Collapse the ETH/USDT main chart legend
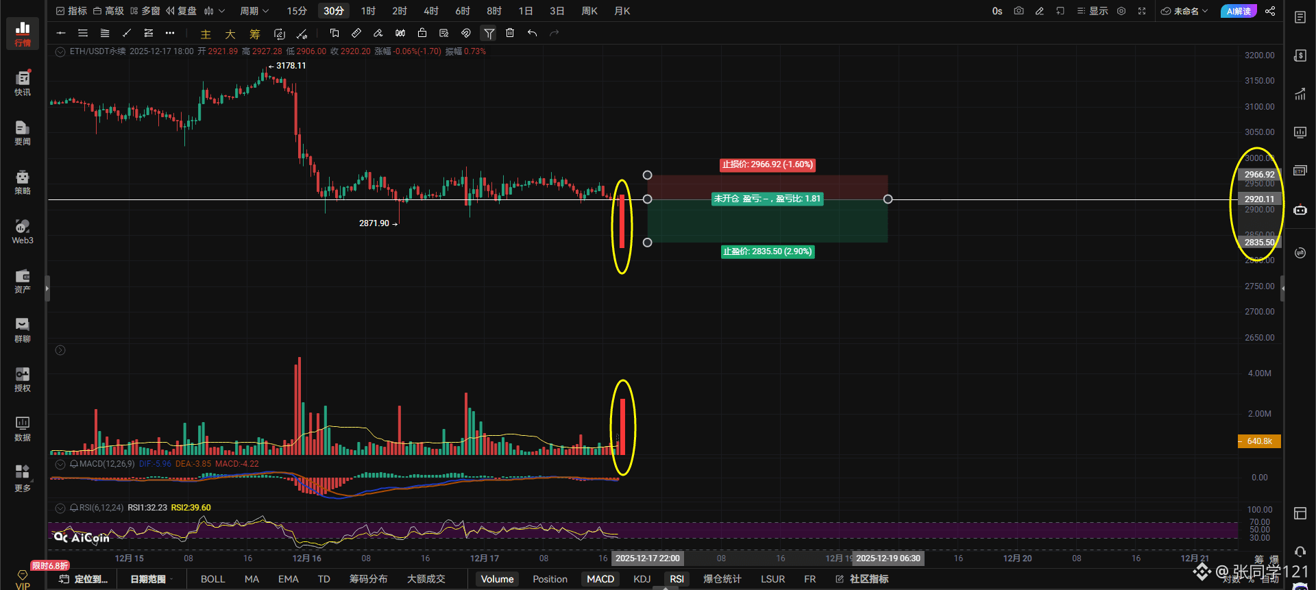 pyautogui.click(x=60, y=51)
